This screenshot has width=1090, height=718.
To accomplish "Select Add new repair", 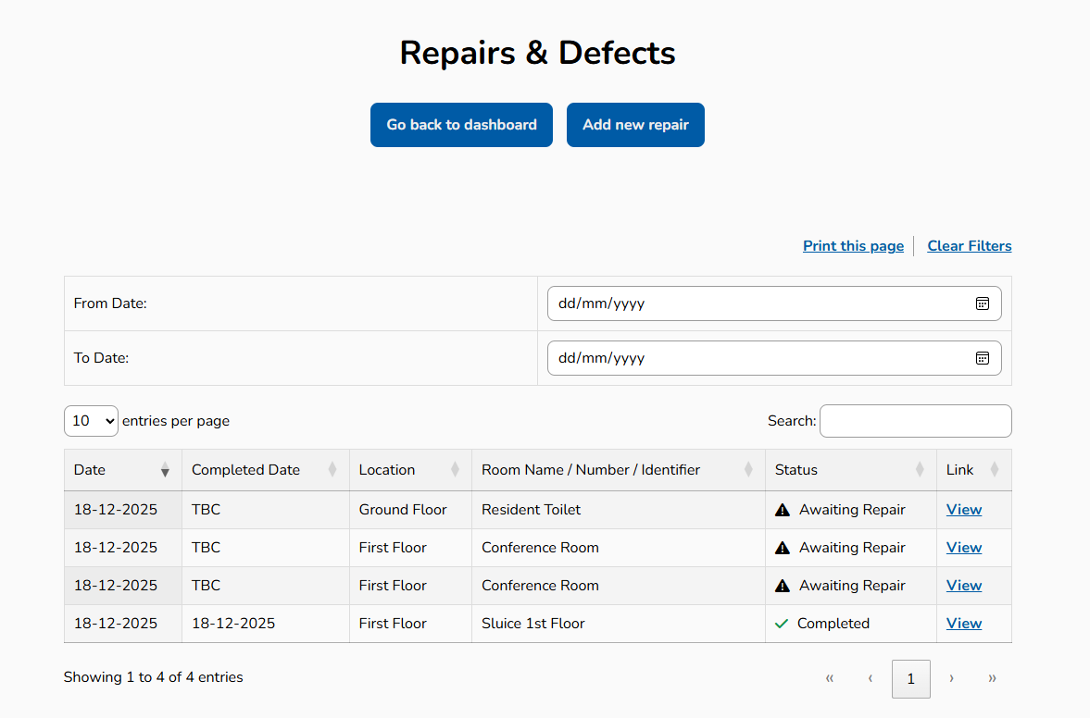I will (x=635, y=124).
